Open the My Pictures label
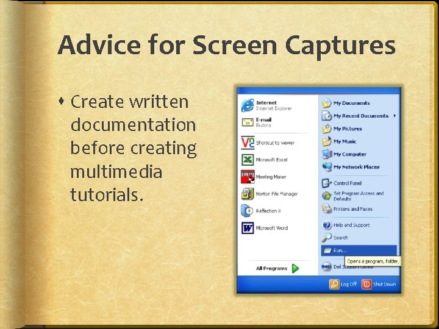This screenshot has height=329, width=439. coord(348,129)
